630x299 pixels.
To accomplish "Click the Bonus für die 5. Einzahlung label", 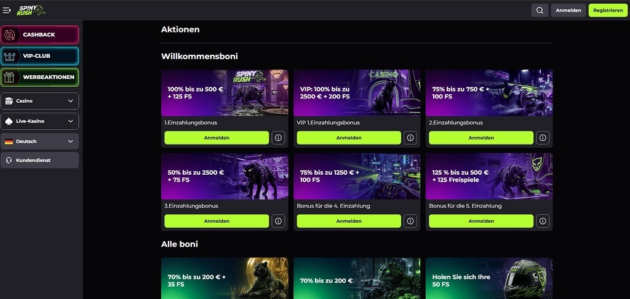I will coord(465,205).
